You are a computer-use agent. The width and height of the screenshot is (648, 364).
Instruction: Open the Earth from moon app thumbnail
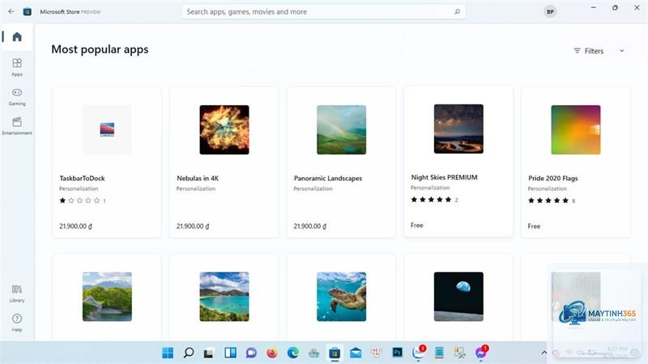458,296
